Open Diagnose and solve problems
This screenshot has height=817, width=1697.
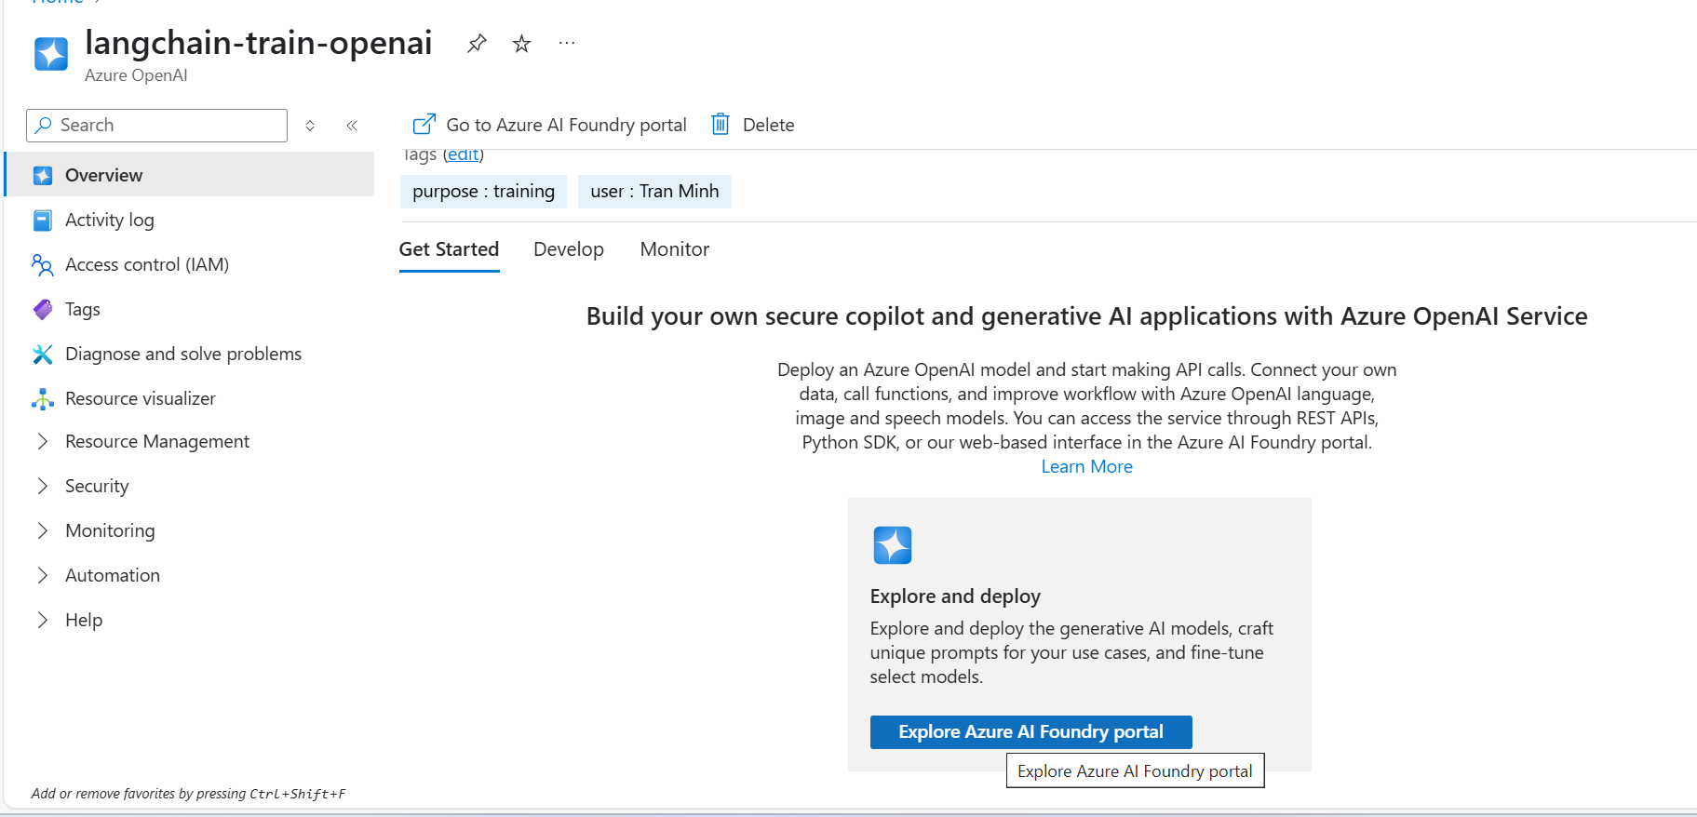pyautogui.click(x=182, y=355)
